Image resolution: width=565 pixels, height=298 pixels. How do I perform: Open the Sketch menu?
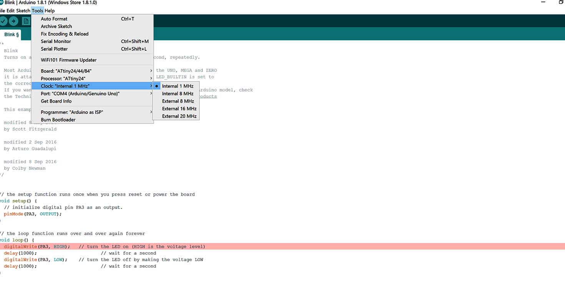23,11
